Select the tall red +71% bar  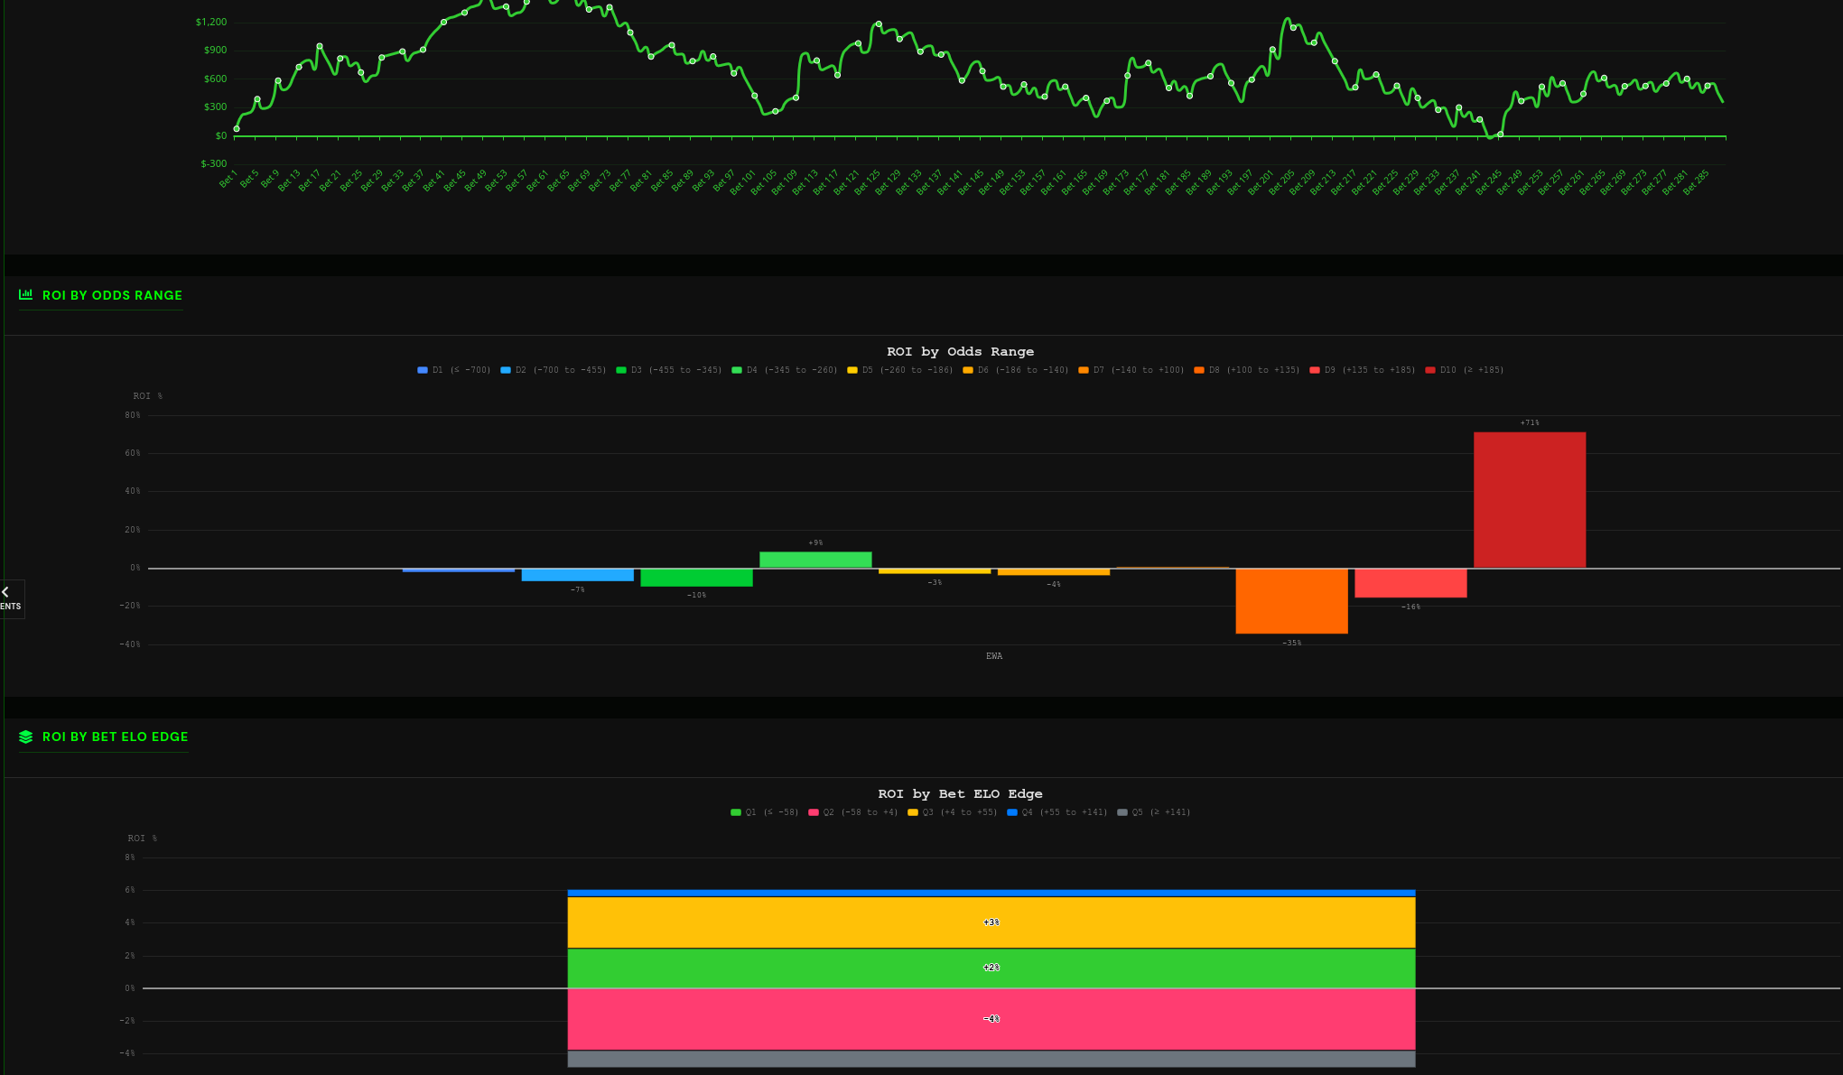1530,500
